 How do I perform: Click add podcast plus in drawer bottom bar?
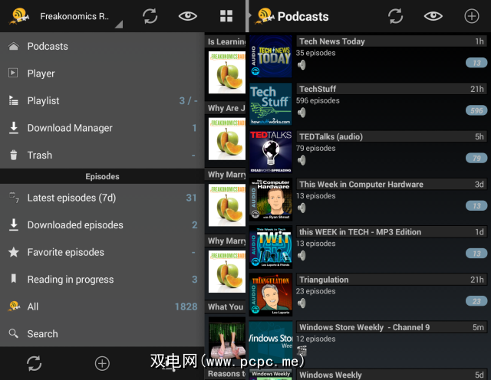pyautogui.click(x=102, y=363)
